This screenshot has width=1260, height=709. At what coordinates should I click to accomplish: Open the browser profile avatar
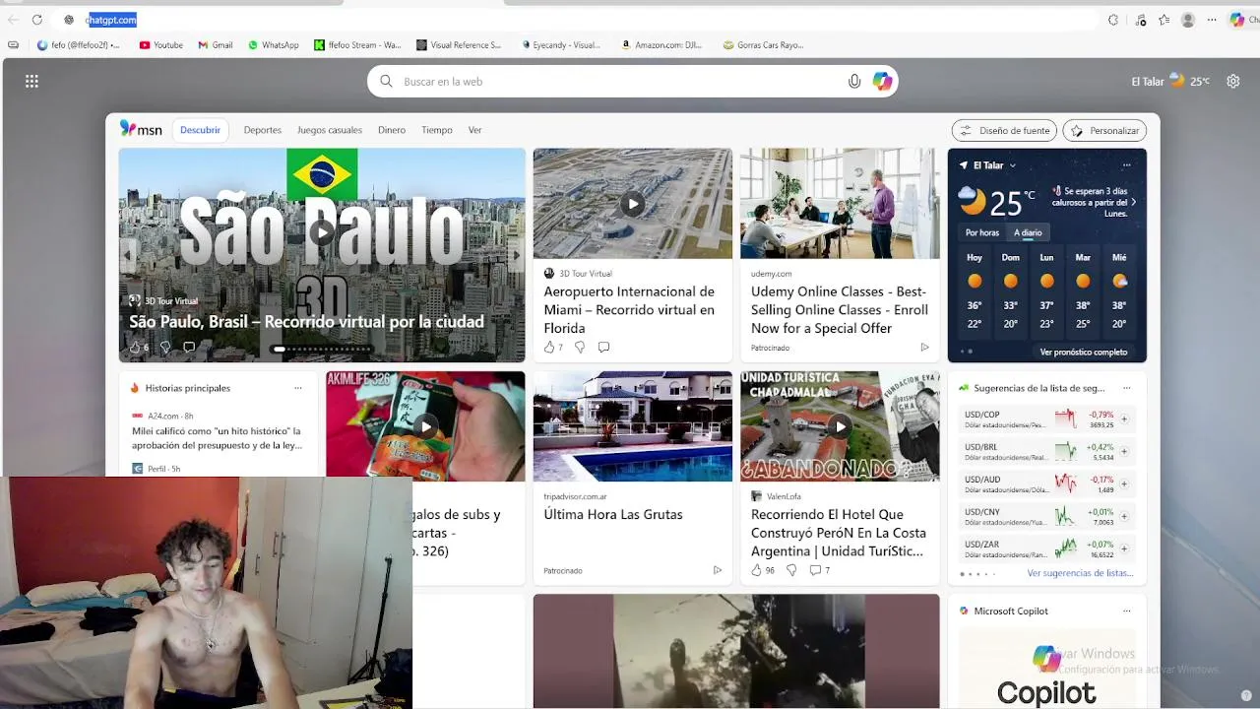[x=1188, y=20]
